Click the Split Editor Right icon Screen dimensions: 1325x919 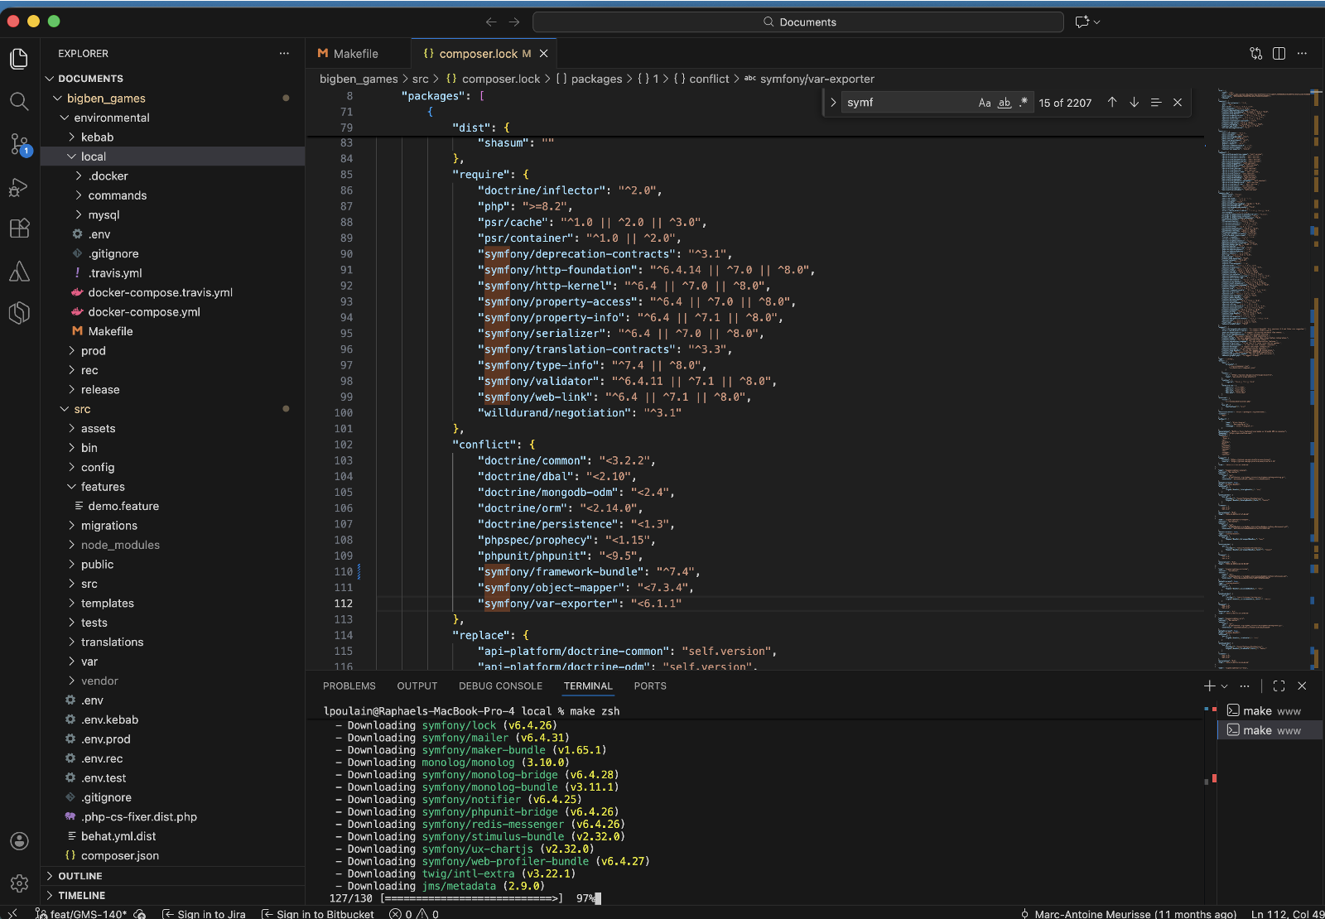pos(1279,54)
